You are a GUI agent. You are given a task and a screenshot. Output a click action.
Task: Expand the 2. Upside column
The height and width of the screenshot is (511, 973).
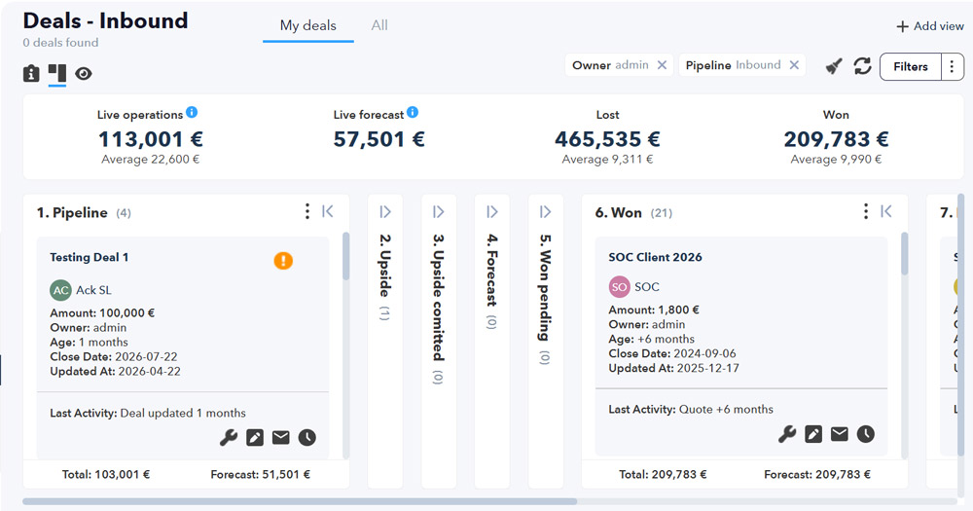click(x=385, y=212)
